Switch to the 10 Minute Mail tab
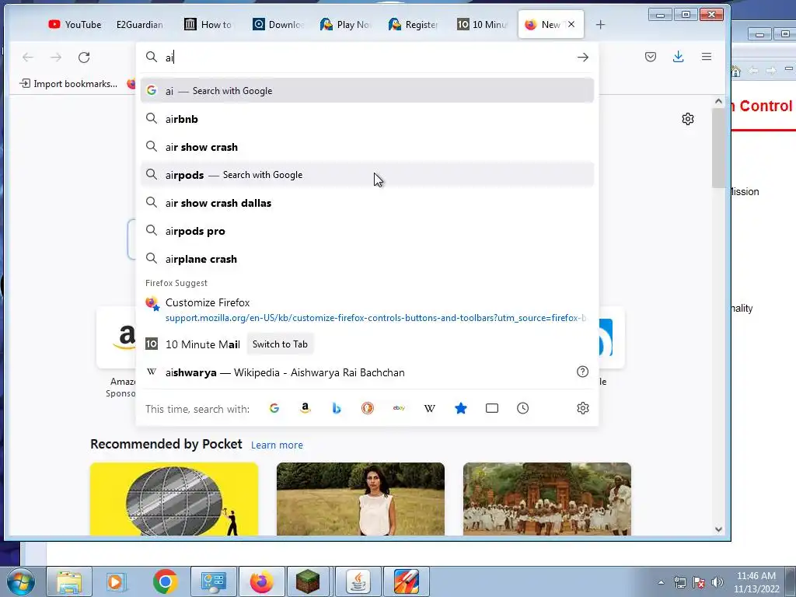This screenshot has width=796, height=597. point(482,24)
